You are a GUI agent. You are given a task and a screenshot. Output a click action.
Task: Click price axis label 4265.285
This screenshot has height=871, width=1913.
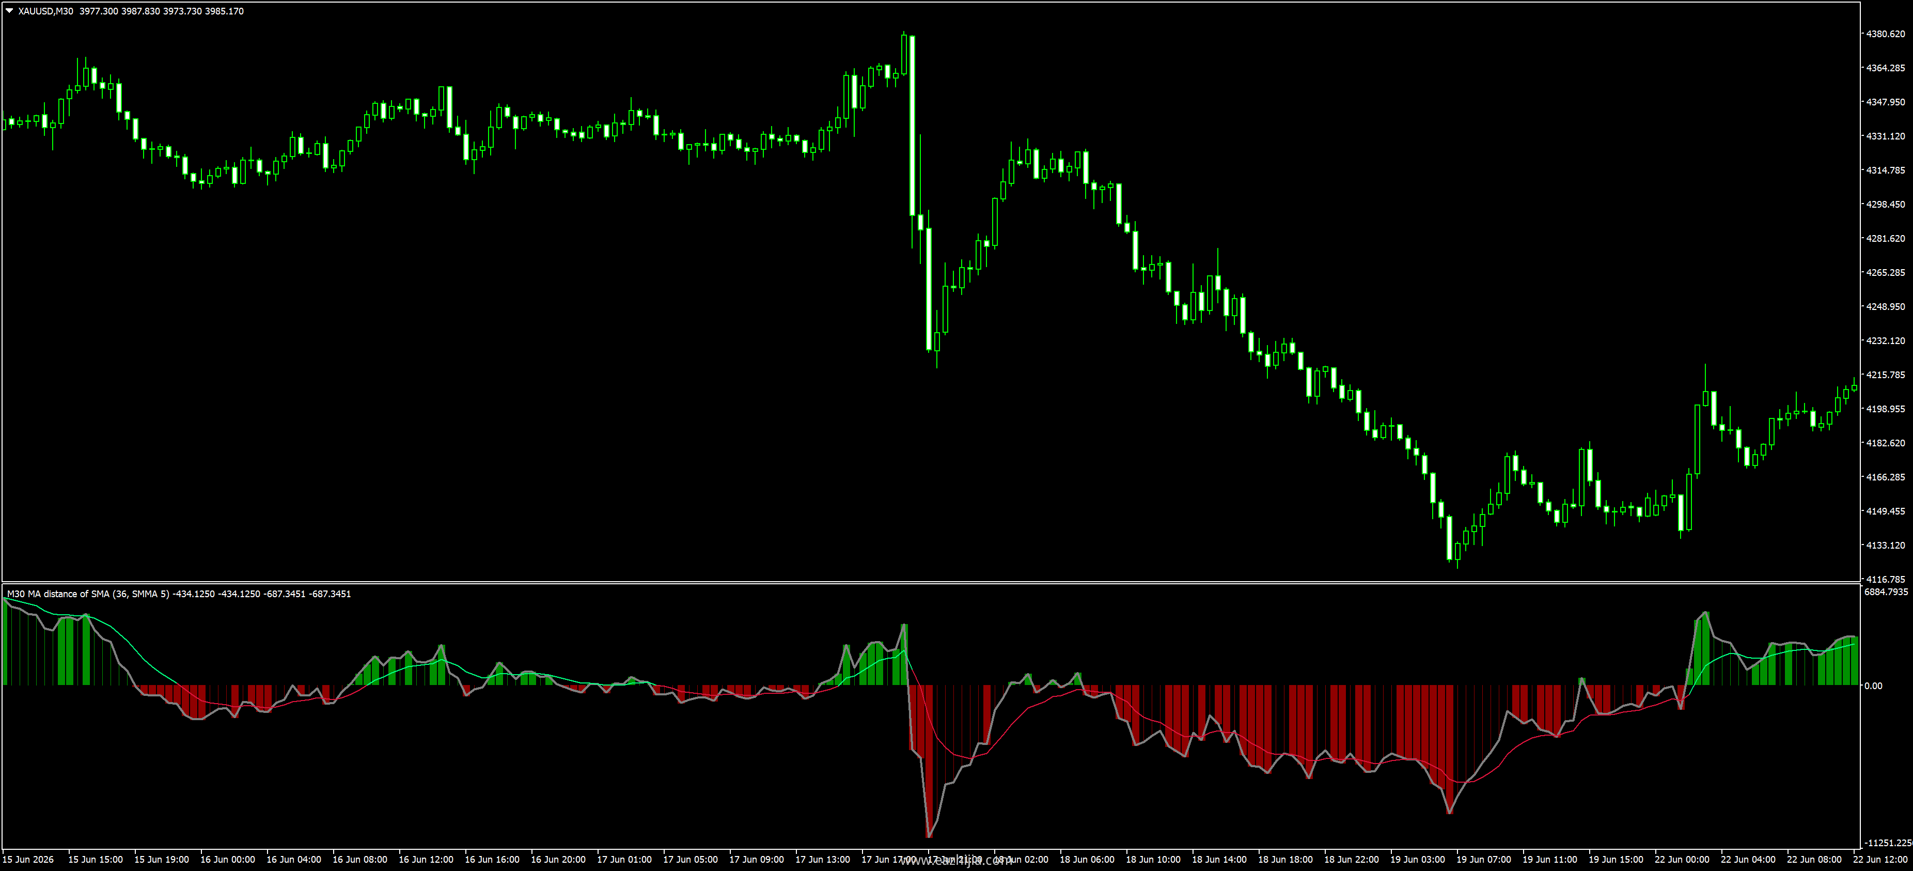coord(1886,273)
